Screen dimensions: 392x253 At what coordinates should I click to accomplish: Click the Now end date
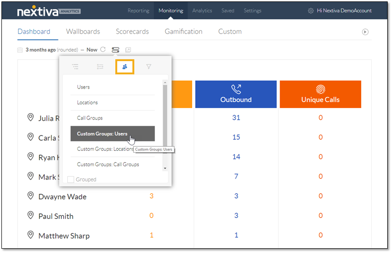(92, 50)
